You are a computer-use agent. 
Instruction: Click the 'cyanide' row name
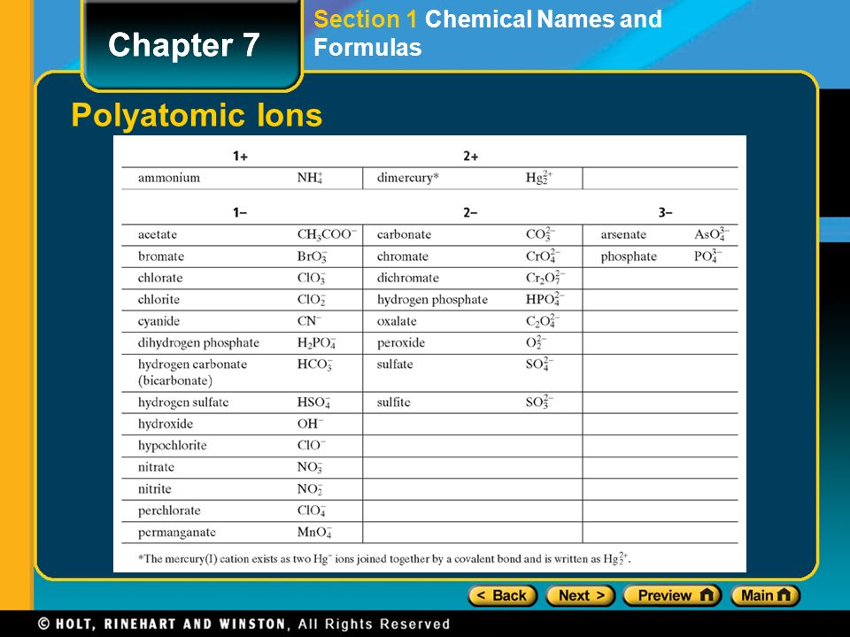click(x=158, y=321)
